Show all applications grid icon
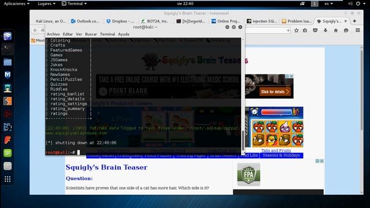370x208 pixels. click(8, 179)
